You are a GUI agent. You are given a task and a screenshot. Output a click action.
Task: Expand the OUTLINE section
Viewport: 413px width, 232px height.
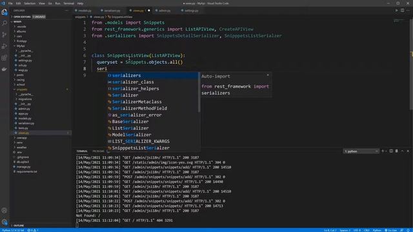pyautogui.click(x=19, y=226)
